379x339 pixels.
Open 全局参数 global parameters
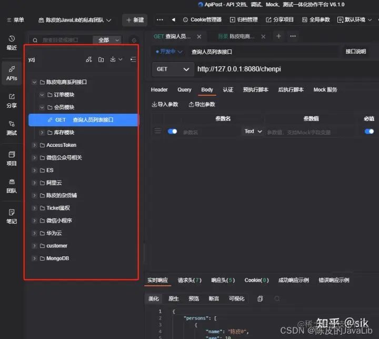click(x=316, y=20)
